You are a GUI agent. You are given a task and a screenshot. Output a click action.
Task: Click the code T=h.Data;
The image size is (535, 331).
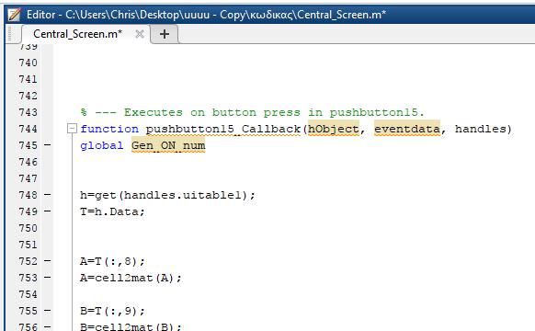[x=112, y=211]
